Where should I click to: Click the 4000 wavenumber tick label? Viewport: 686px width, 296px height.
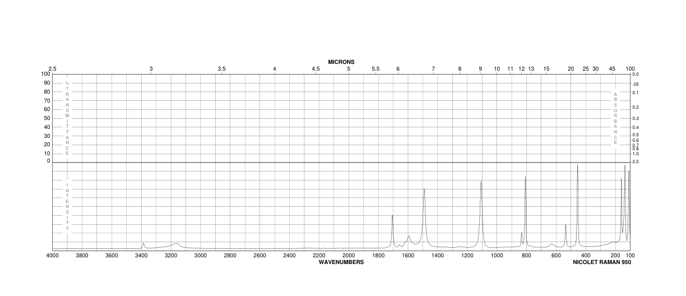[x=52, y=256]
